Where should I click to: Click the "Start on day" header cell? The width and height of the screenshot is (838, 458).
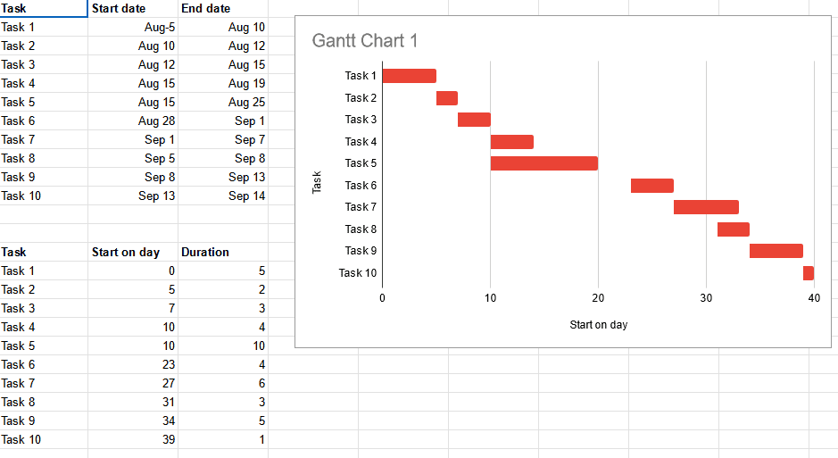coord(133,252)
